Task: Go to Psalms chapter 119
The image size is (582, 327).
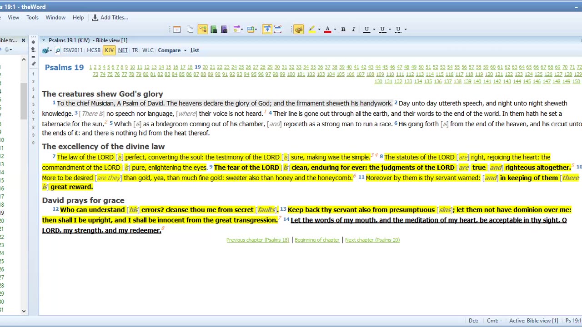Action: click(479, 74)
